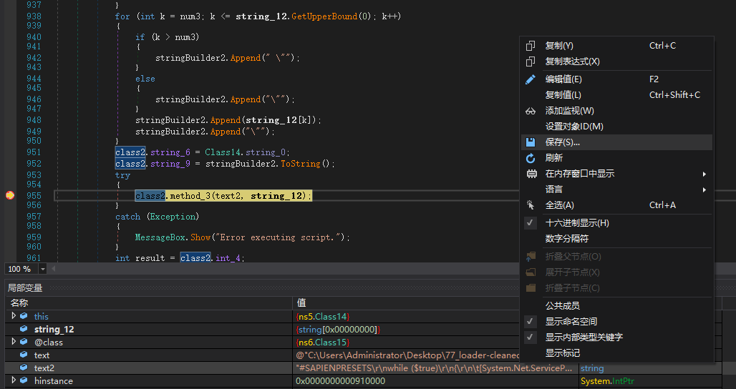Click the pencil icon for 编辑值
The image size is (736, 389).
[x=531, y=79]
